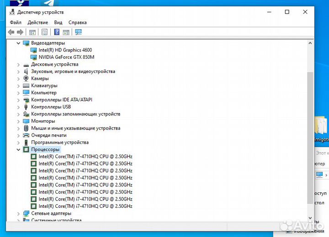Scan for hardware changes using the monitor icon
329x237 pixels.
coord(78,32)
